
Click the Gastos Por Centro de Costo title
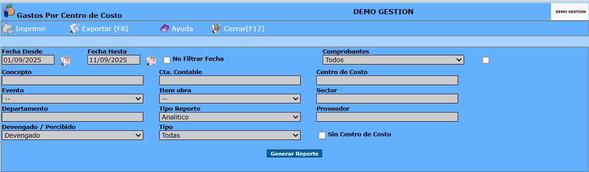click(70, 15)
